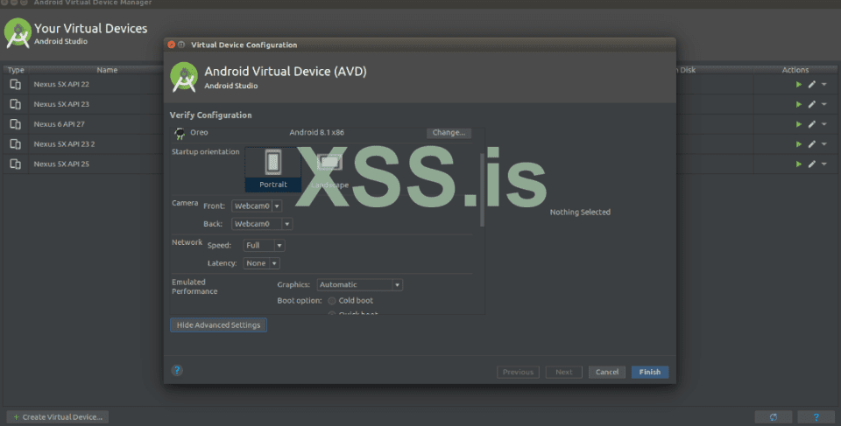Click the configuration panel vertical scrollbar
The height and width of the screenshot is (426, 841).
[482, 190]
